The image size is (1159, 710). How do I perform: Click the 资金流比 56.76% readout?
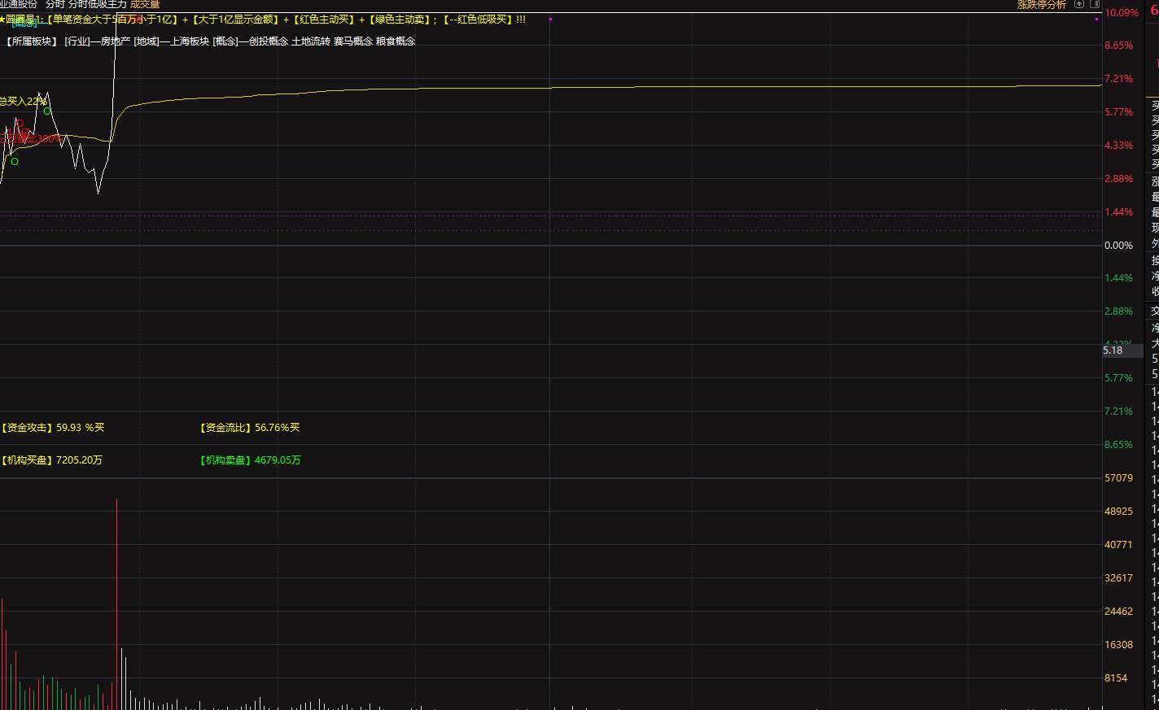click(x=250, y=428)
